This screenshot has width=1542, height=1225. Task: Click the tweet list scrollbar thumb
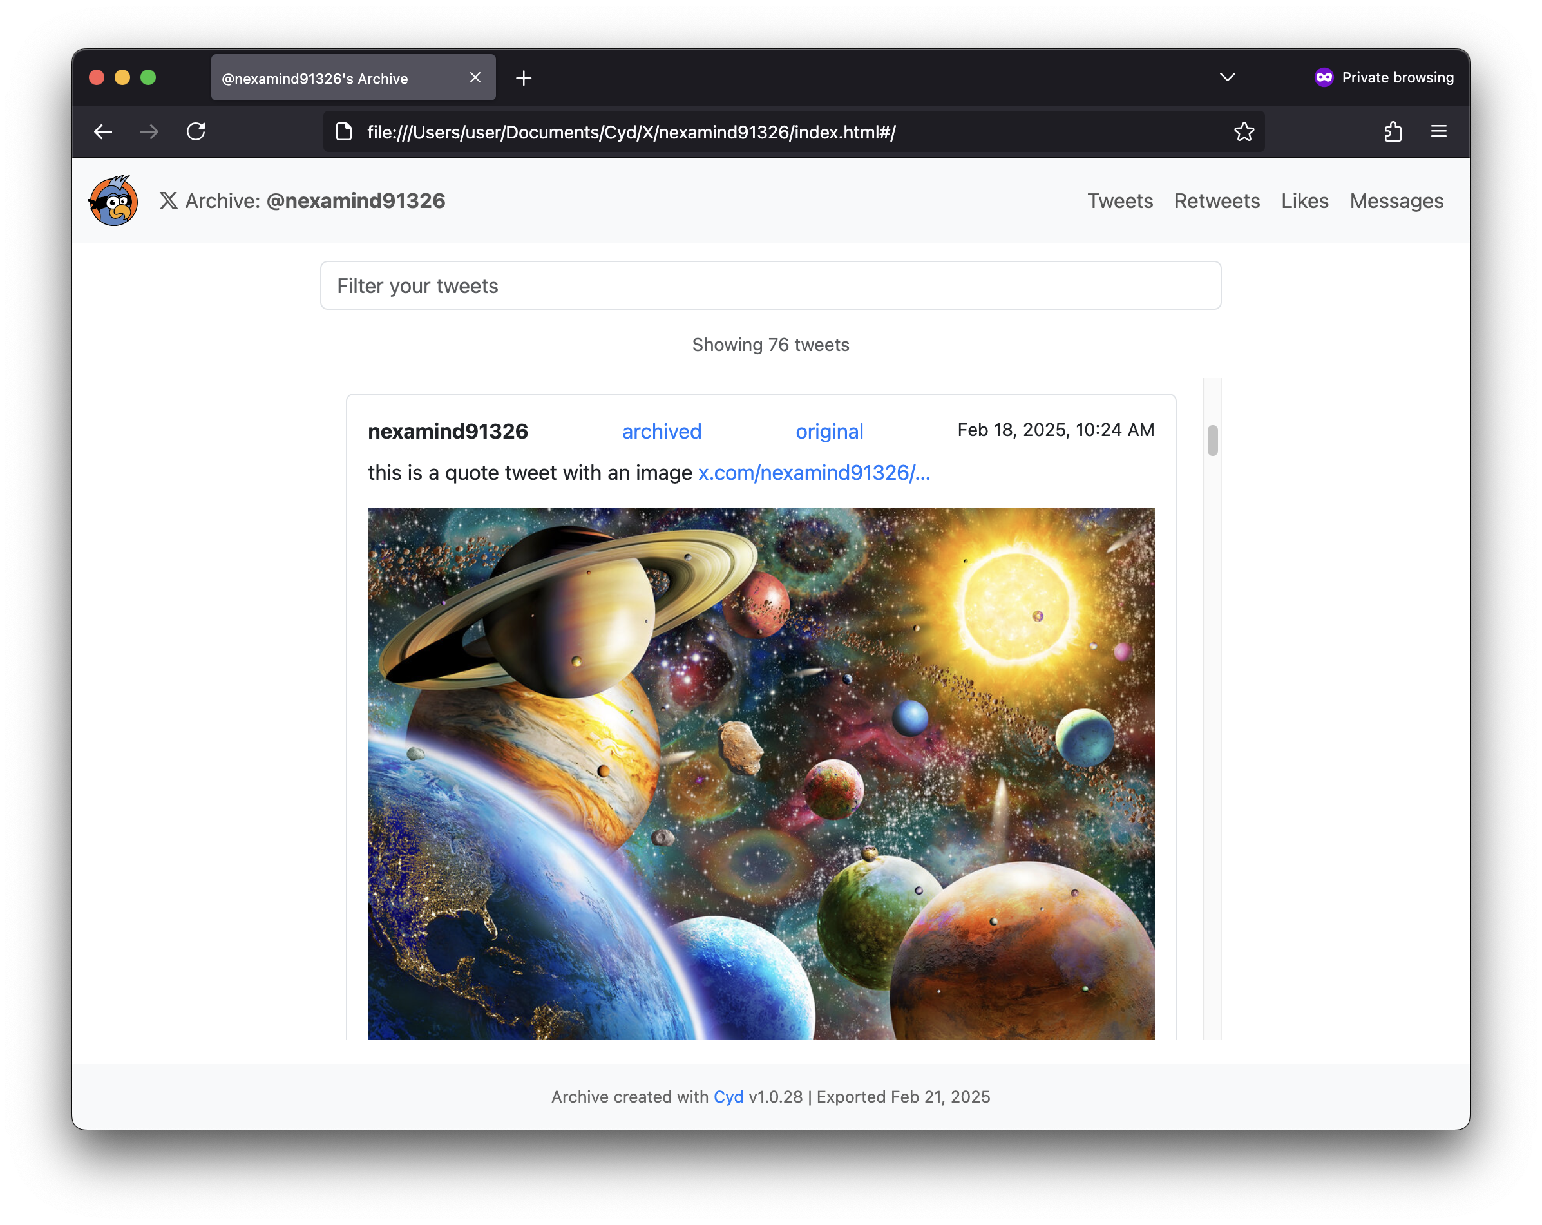[1212, 441]
